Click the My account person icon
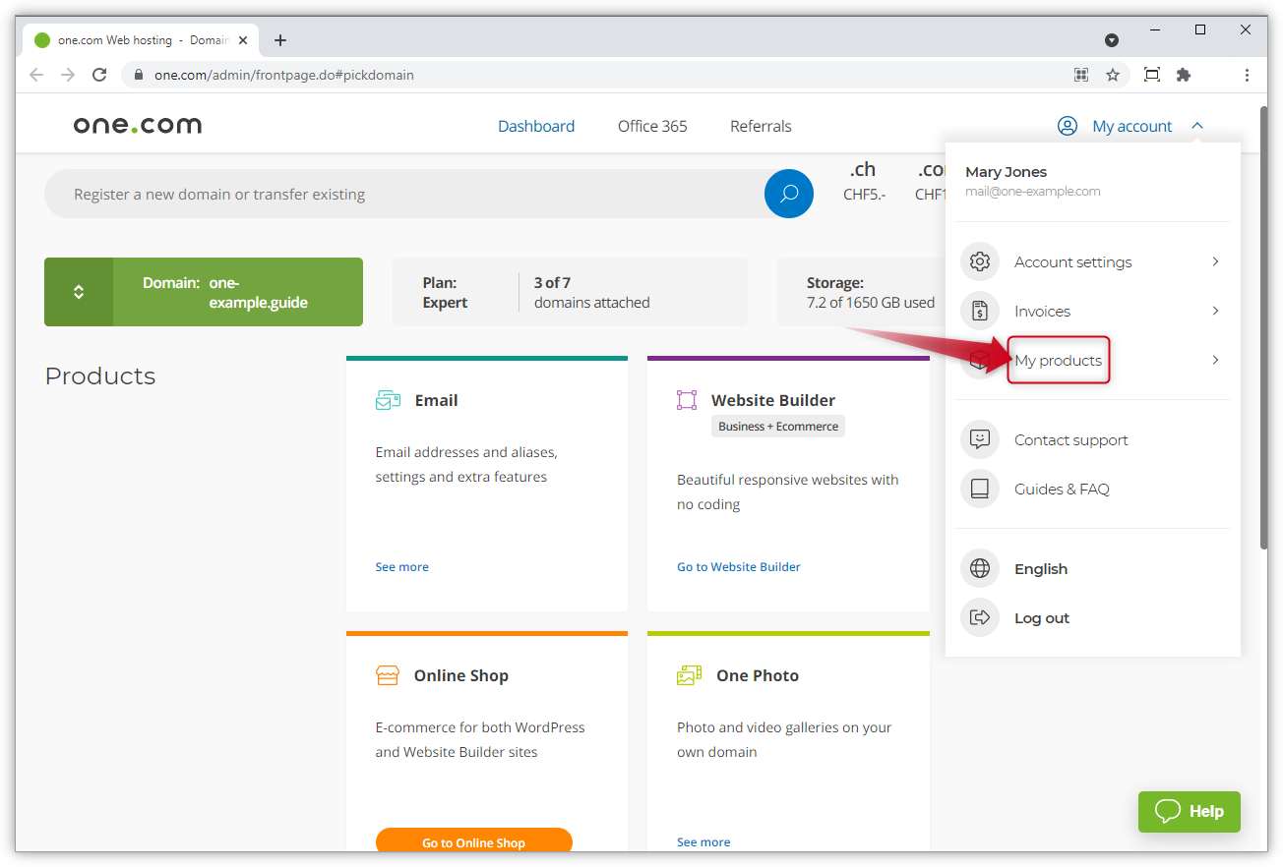 point(1067,126)
